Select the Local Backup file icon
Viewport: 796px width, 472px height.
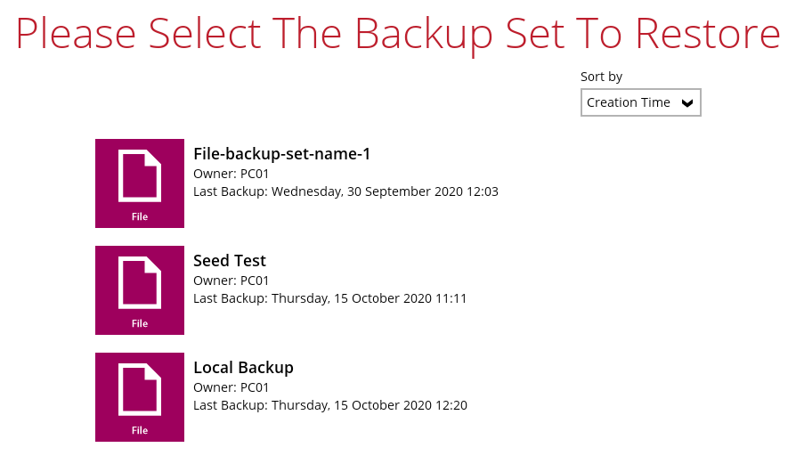click(x=140, y=389)
